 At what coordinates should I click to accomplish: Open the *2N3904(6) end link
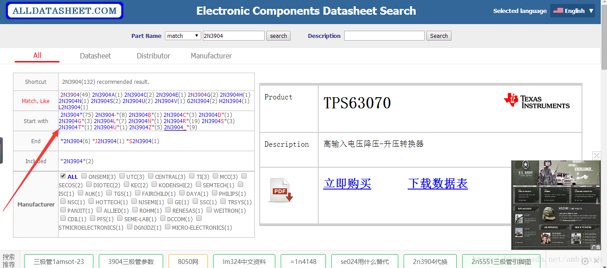click(75, 141)
